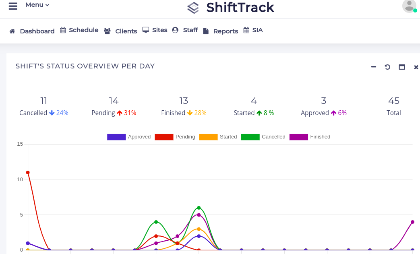Open the Schedule menu item

(x=84, y=30)
